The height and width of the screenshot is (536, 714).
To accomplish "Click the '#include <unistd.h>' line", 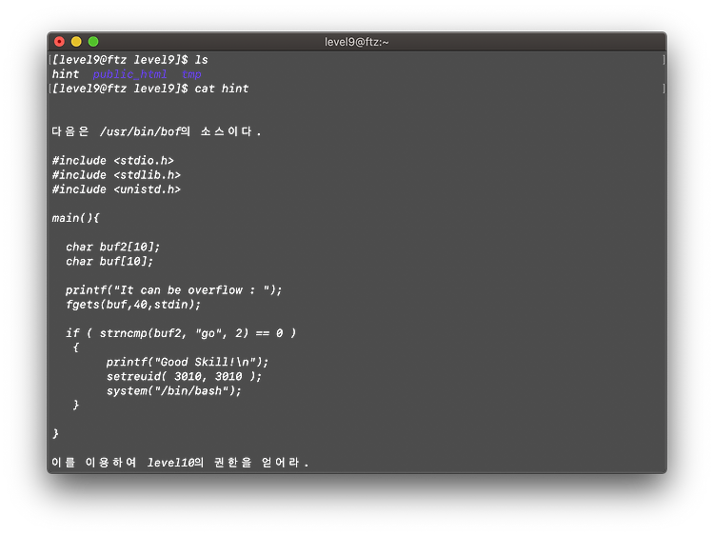I will (116, 189).
